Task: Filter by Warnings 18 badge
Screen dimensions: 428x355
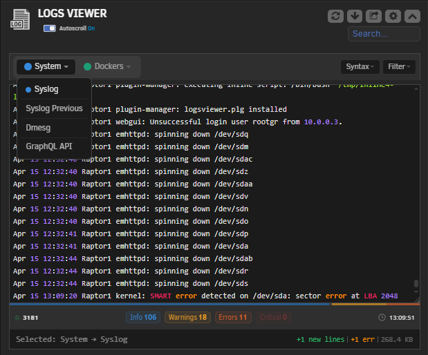Action: coord(187,318)
